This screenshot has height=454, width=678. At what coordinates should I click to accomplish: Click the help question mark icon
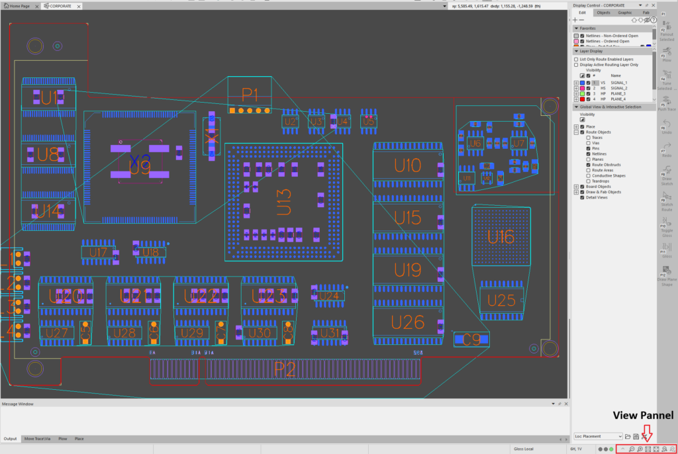(x=654, y=20)
